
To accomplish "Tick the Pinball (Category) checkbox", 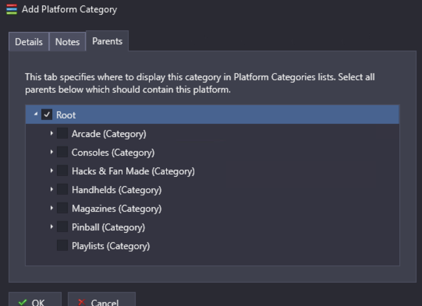I will pos(62,227).
